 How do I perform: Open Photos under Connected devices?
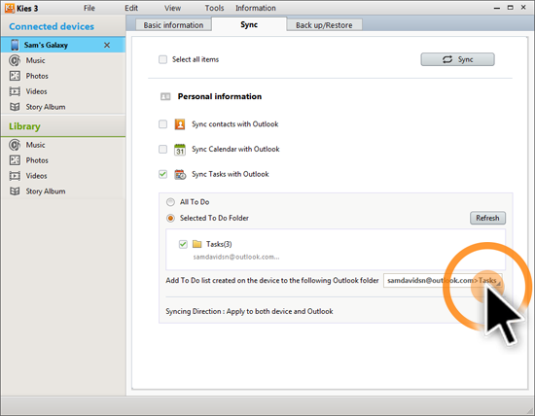37,76
